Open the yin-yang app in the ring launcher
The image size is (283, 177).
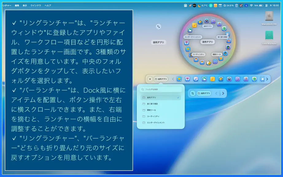(209, 63)
